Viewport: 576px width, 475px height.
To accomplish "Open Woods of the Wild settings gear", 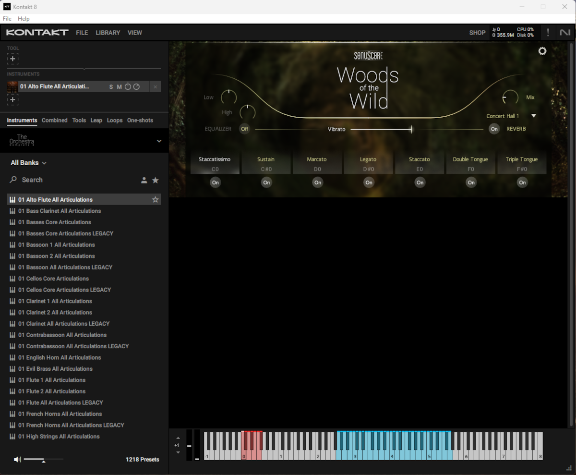I will (x=542, y=51).
